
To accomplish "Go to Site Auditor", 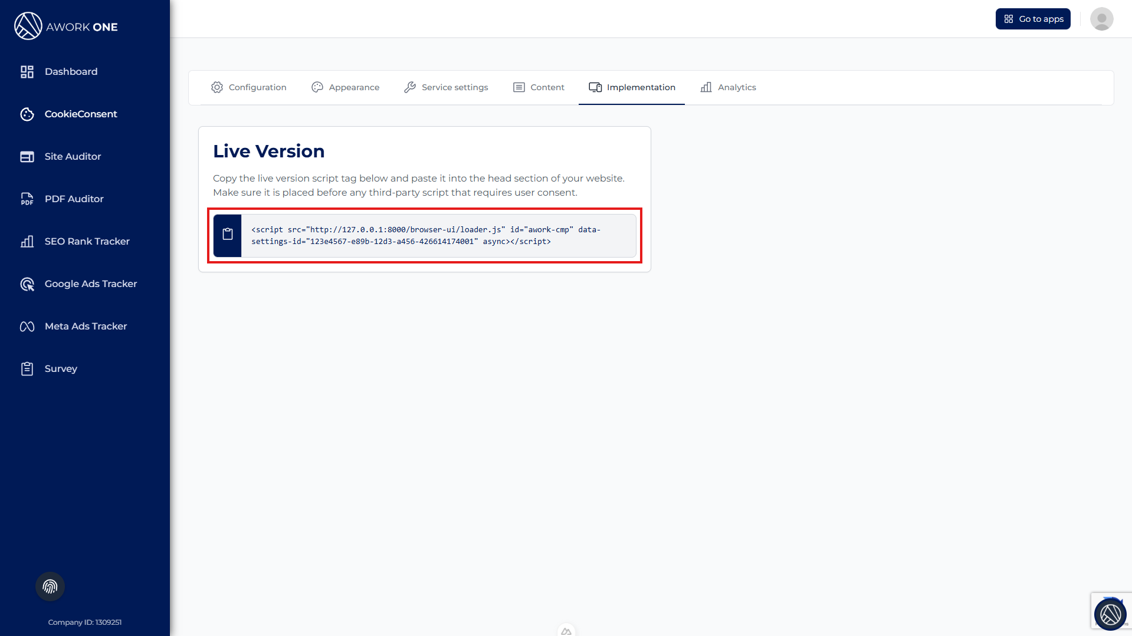I will [x=73, y=156].
